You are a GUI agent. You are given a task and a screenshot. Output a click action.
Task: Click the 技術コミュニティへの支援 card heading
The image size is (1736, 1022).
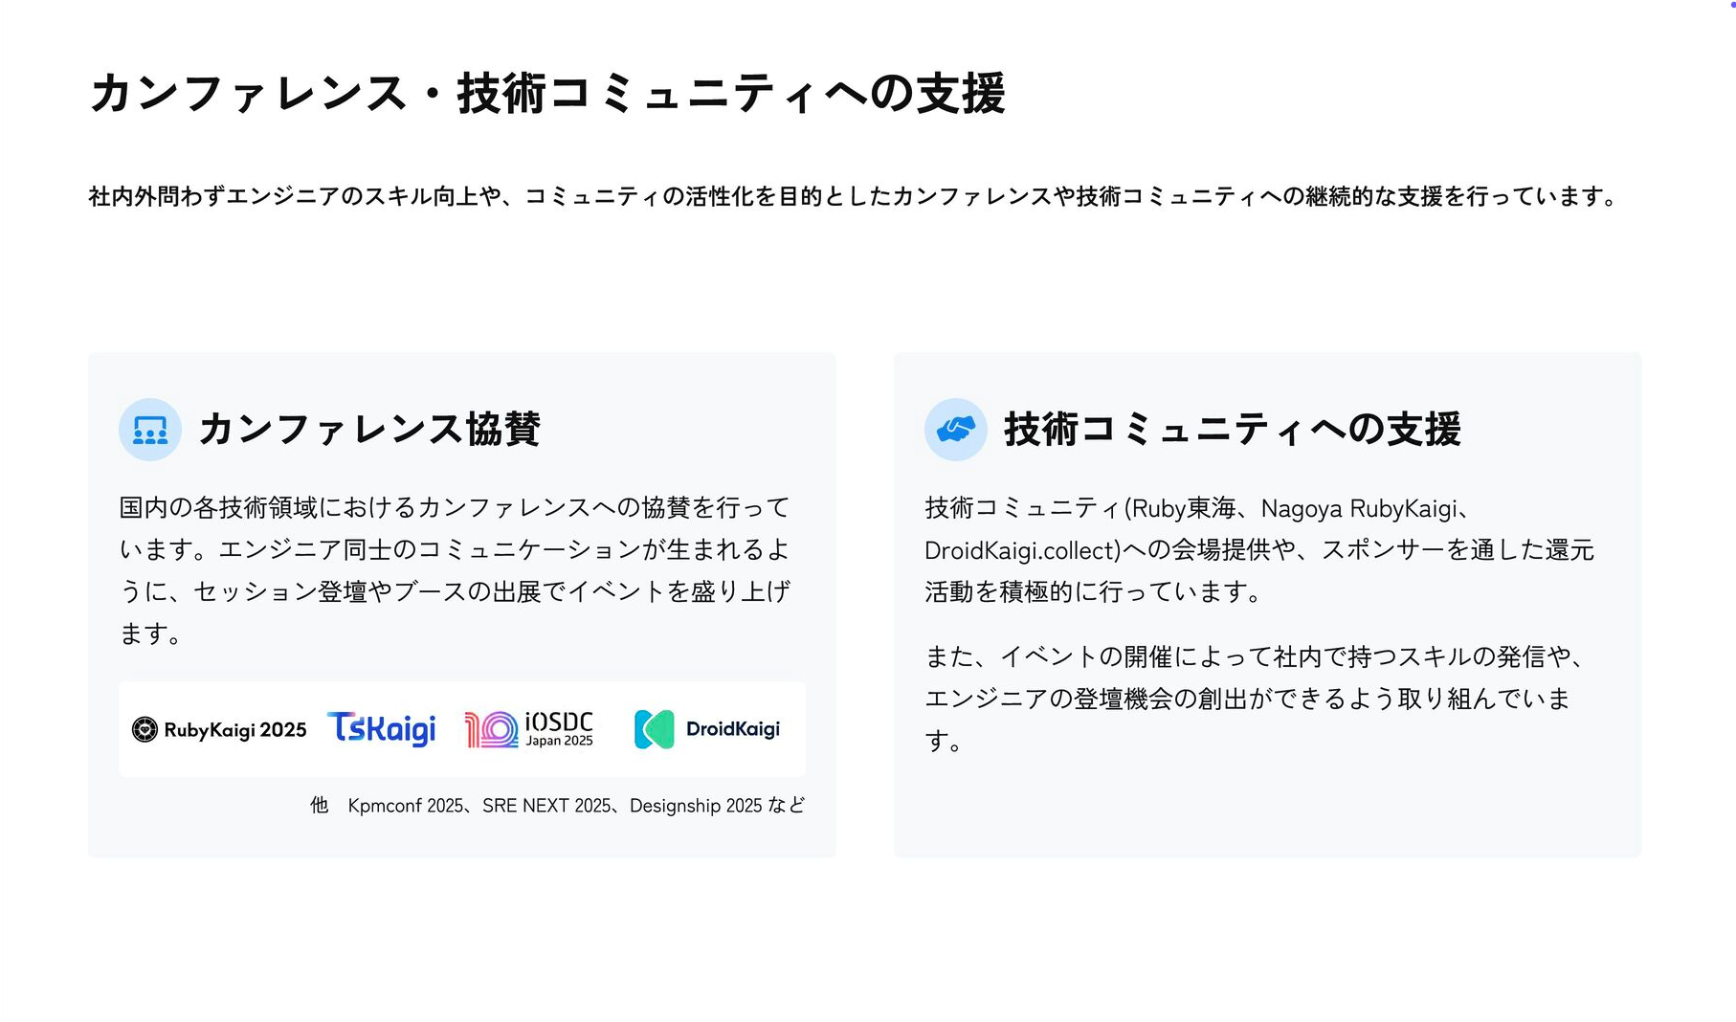(x=1232, y=429)
